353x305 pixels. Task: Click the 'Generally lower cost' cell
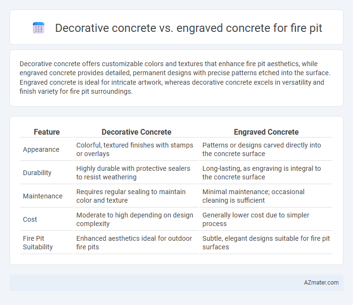(x=256, y=219)
